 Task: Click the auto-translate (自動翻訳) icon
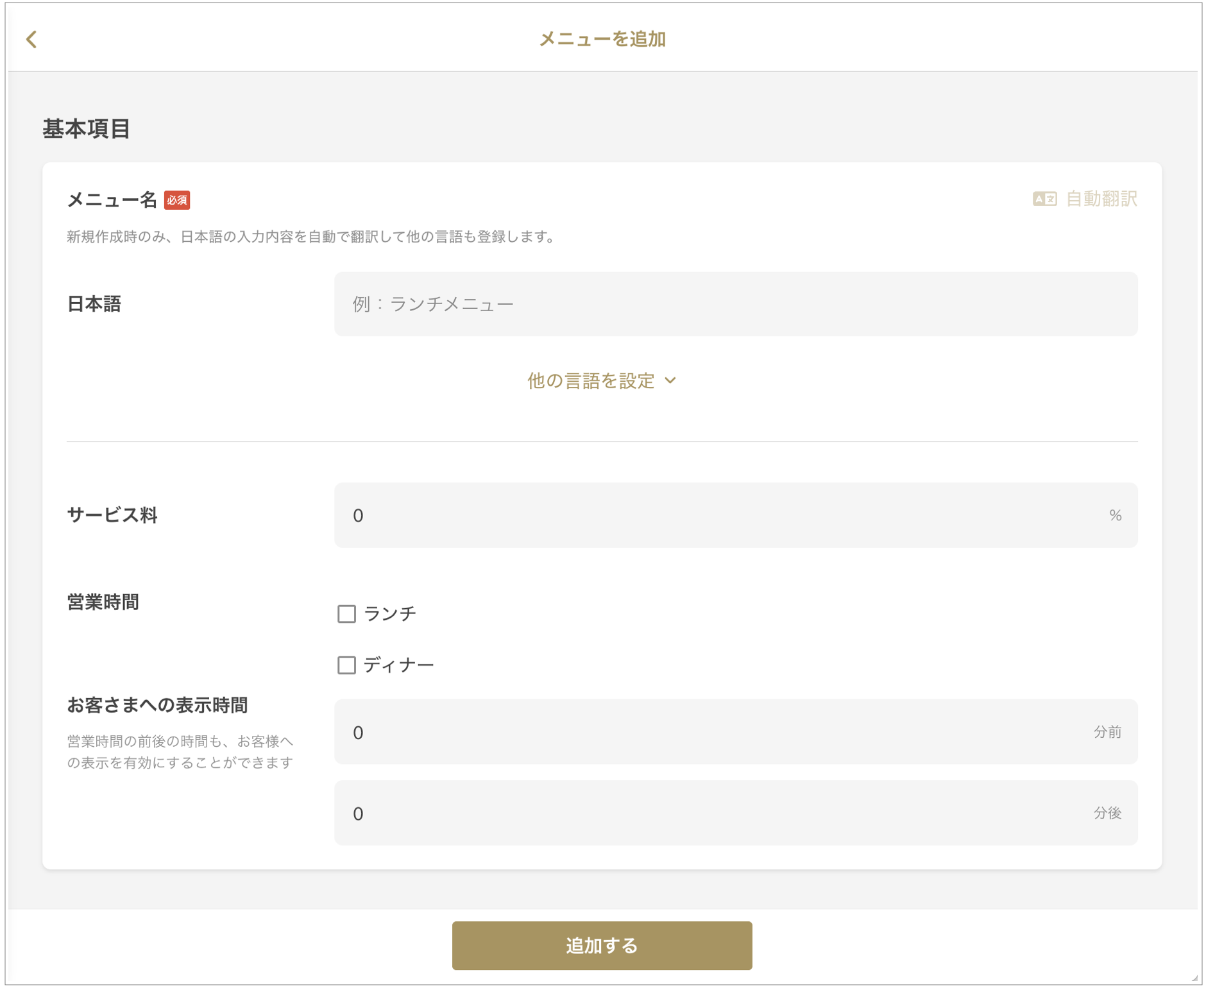pyautogui.click(x=1044, y=199)
